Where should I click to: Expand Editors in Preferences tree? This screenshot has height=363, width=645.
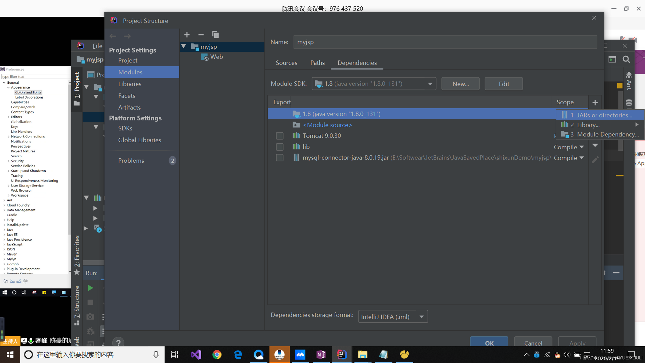pos(9,117)
